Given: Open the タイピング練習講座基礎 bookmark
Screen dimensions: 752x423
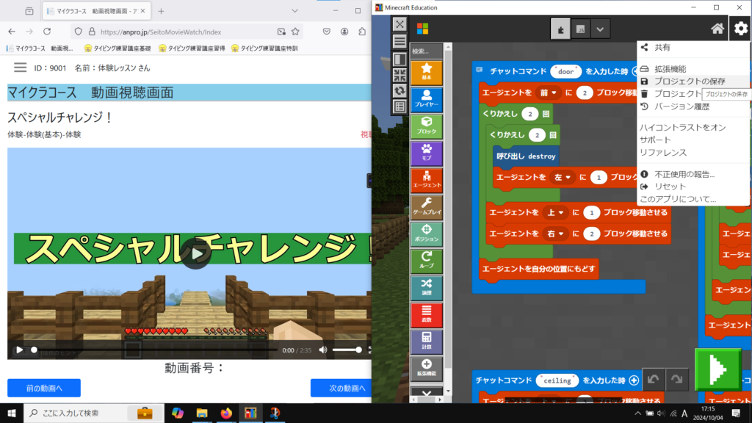Looking at the screenshot, I should [x=117, y=48].
